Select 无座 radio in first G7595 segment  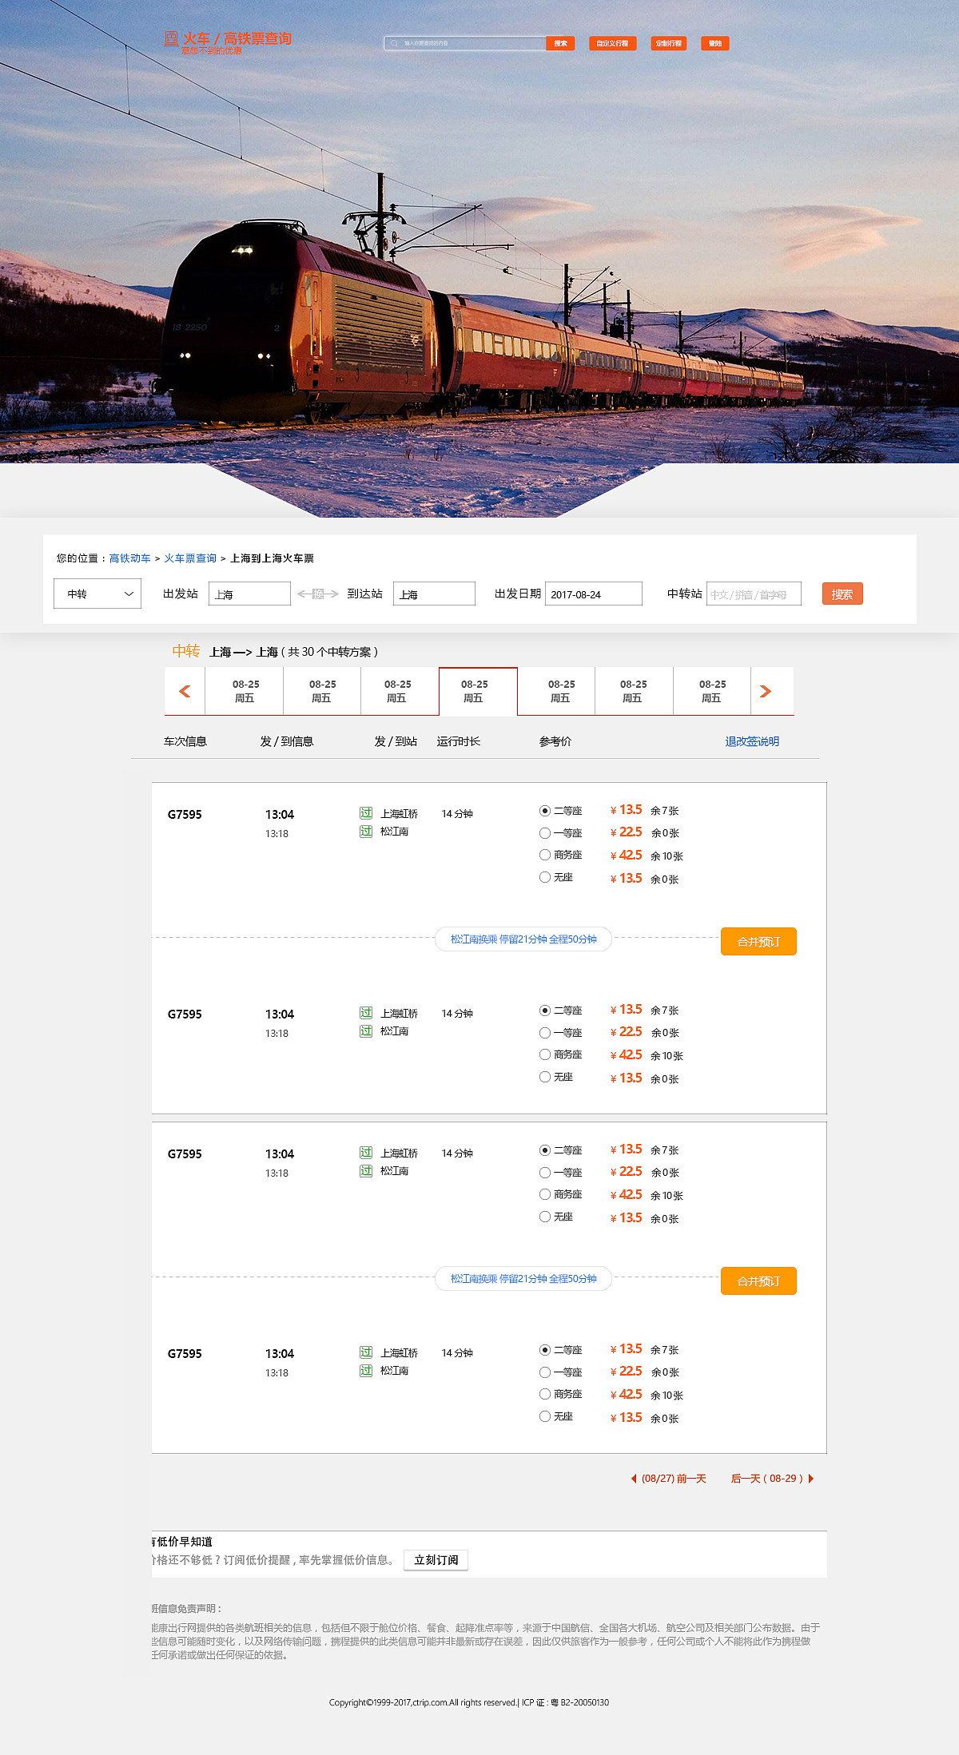pos(545,877)
